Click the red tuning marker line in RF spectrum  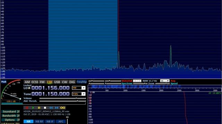(118, 25)
